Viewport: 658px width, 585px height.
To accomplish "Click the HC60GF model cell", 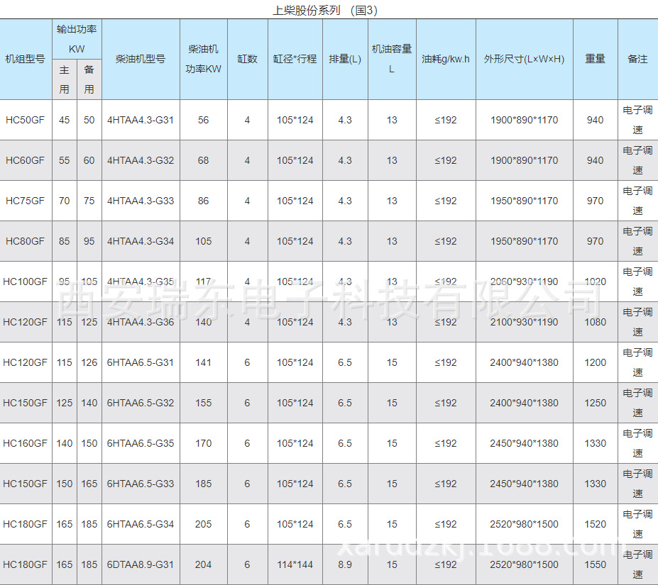I will [x=25, y=160].
